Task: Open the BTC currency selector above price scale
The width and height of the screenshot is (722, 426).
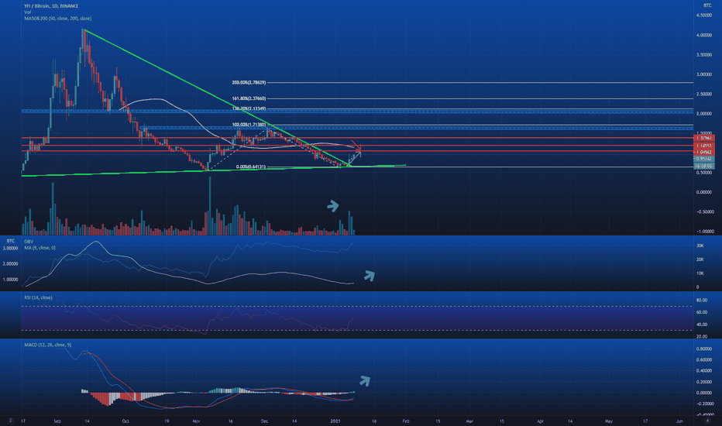Action: [707, 5]
